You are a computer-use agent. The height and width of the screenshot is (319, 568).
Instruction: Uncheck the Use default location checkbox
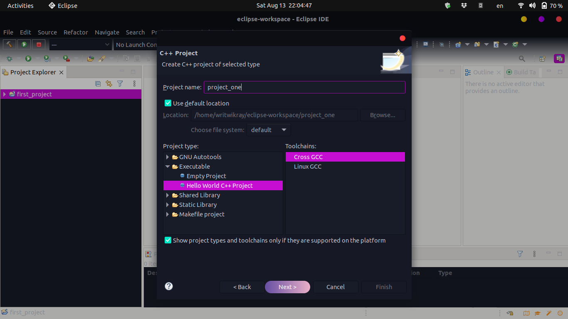tap(168, 103)
